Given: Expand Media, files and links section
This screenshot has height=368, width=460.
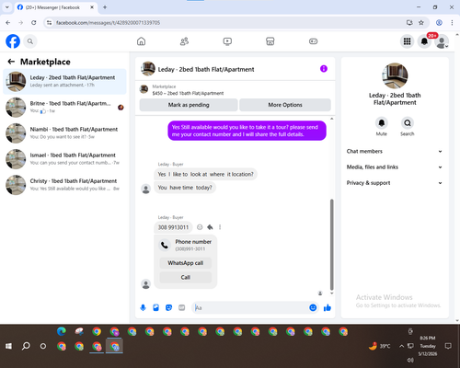Looking at the screenshot, I should coord(395,167).
